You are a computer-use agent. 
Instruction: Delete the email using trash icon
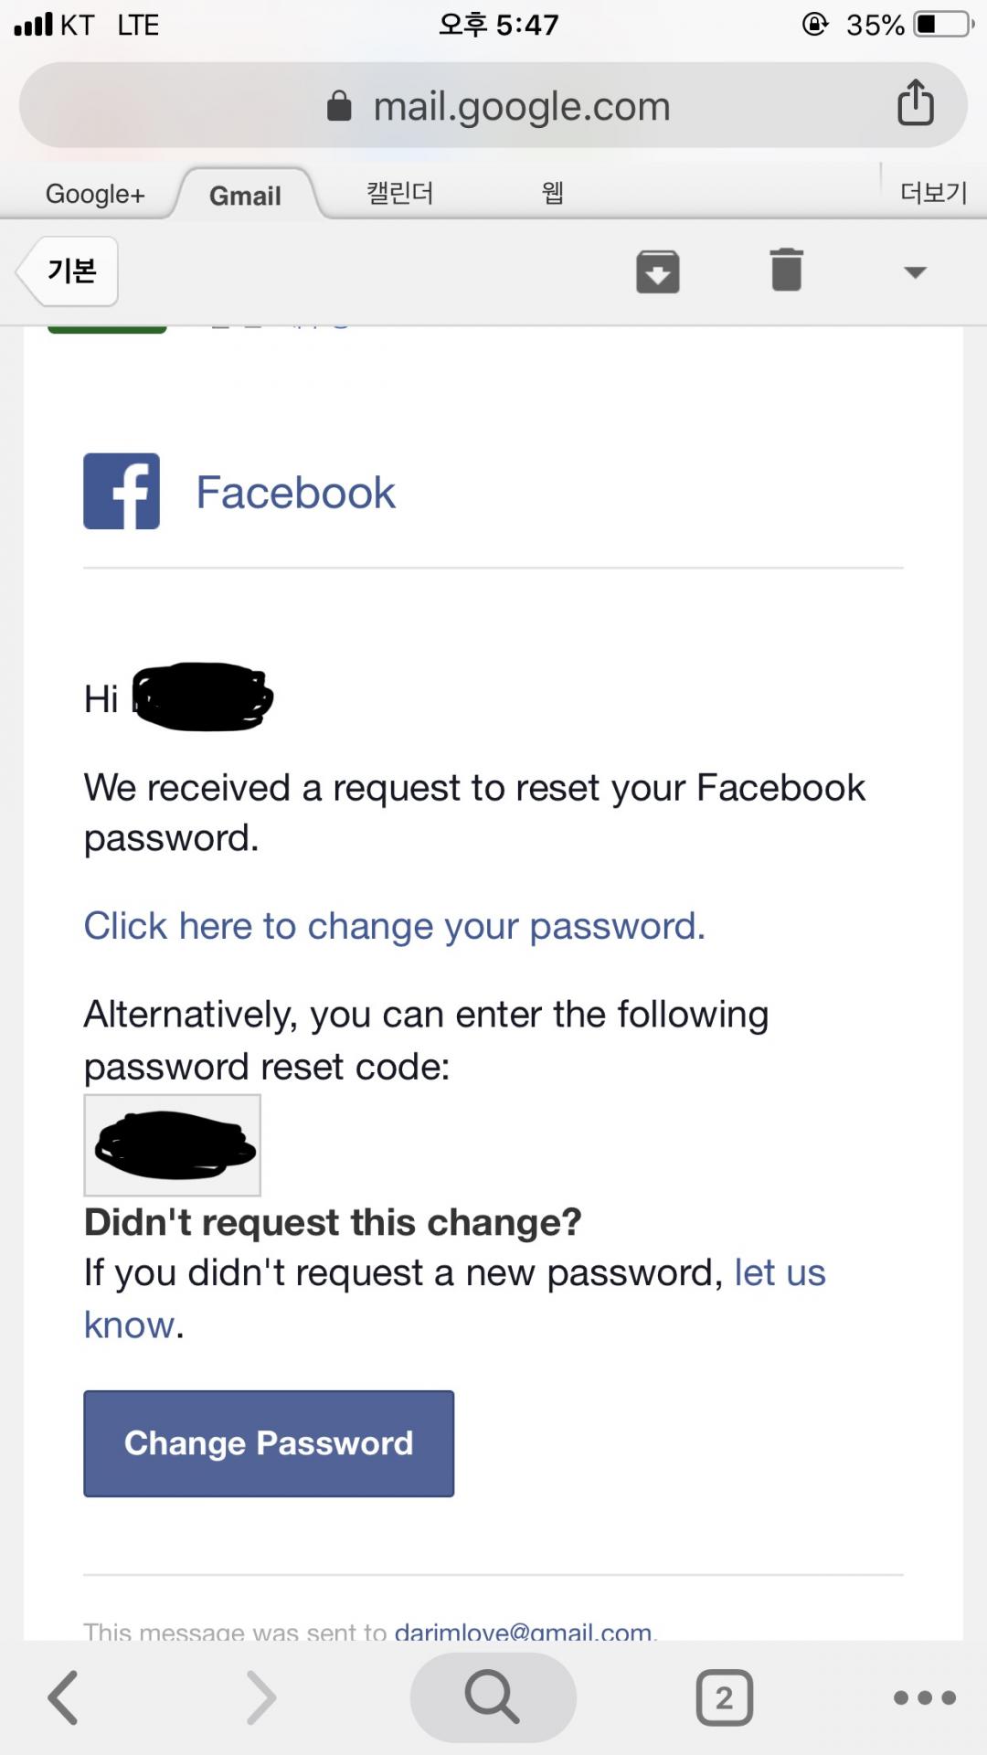[786, 271]
